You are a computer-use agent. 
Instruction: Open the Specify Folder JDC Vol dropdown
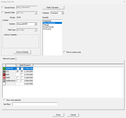click(x=35, y=13)
